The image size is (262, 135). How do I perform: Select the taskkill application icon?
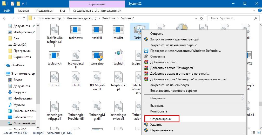[97, 30]
